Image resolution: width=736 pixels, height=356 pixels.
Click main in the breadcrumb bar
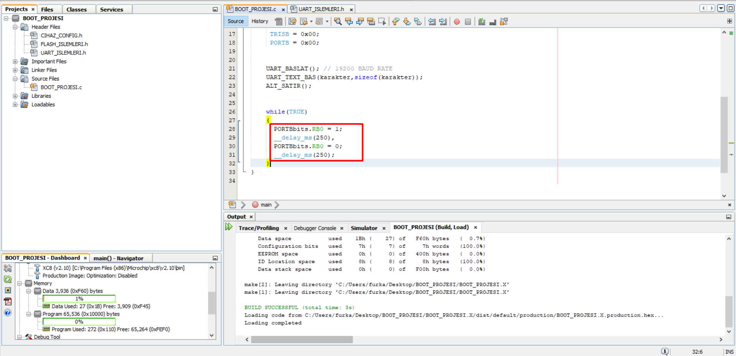[x=266, y=205]
